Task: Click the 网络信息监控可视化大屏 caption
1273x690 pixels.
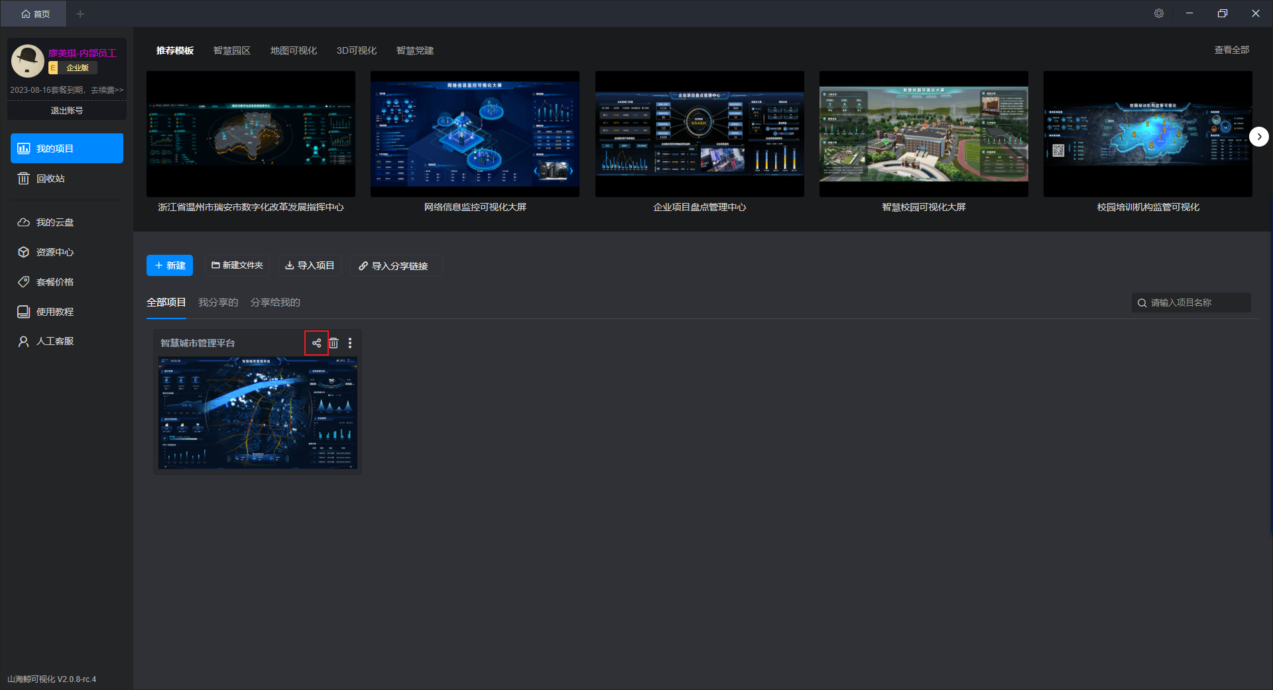Action: coord(475,207)
